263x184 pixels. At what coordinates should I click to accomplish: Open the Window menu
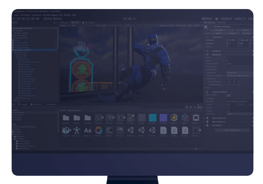[x=67, y=15]
